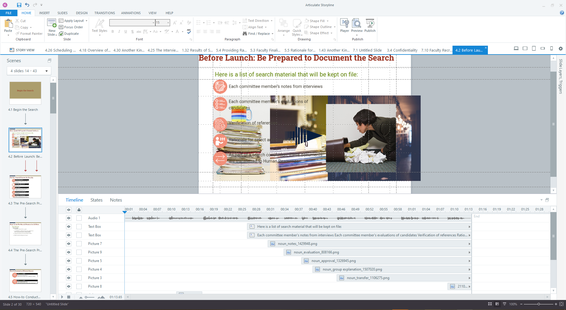Image resolution: width=566 pixels, height=310 pixels.
Task: Fit slide to window icon
Action: tap(561, 304)
